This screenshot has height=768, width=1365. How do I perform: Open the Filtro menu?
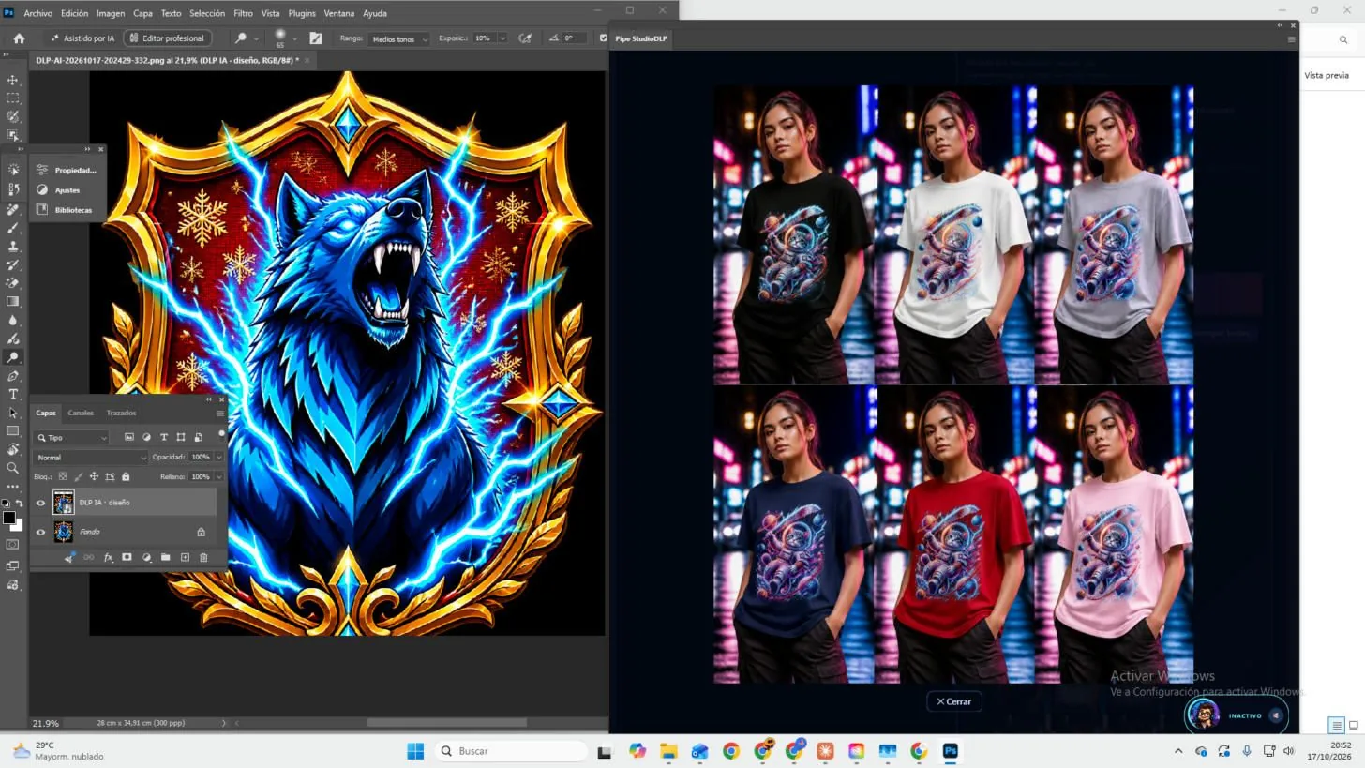click(243, 13)
